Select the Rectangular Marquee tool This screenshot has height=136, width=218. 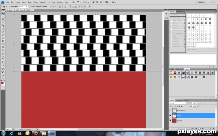point(3,17)
